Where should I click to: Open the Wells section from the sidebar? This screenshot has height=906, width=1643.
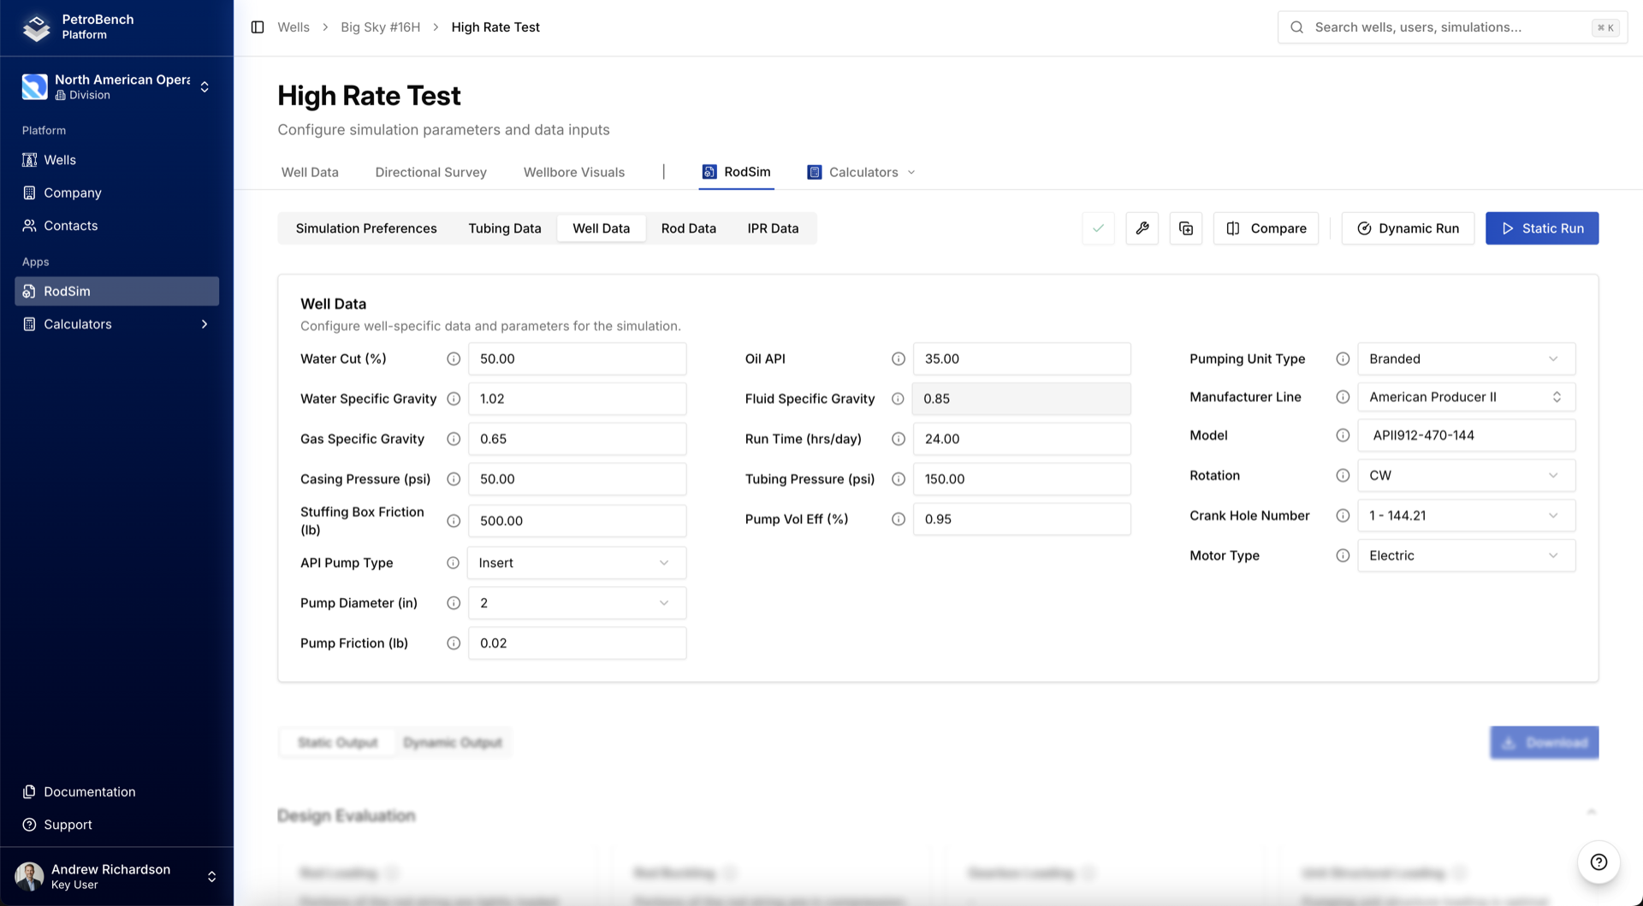coord(60,160)
